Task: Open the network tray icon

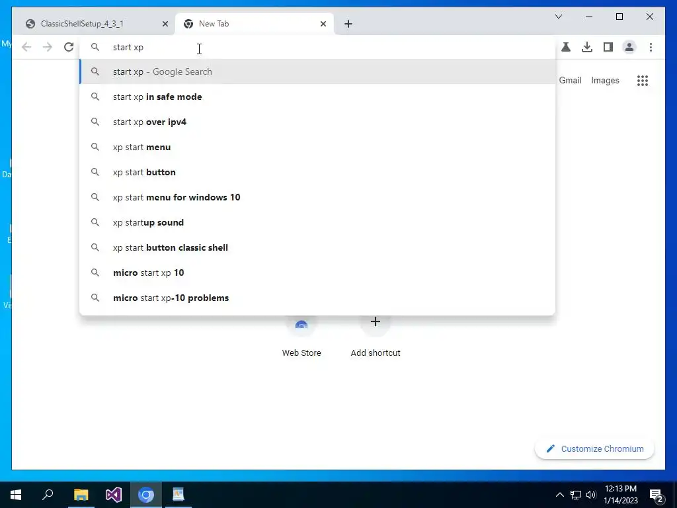Action: 576,495
